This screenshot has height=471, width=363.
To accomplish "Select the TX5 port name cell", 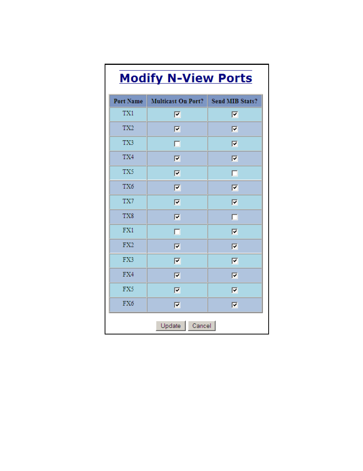I will coord(128,173).
